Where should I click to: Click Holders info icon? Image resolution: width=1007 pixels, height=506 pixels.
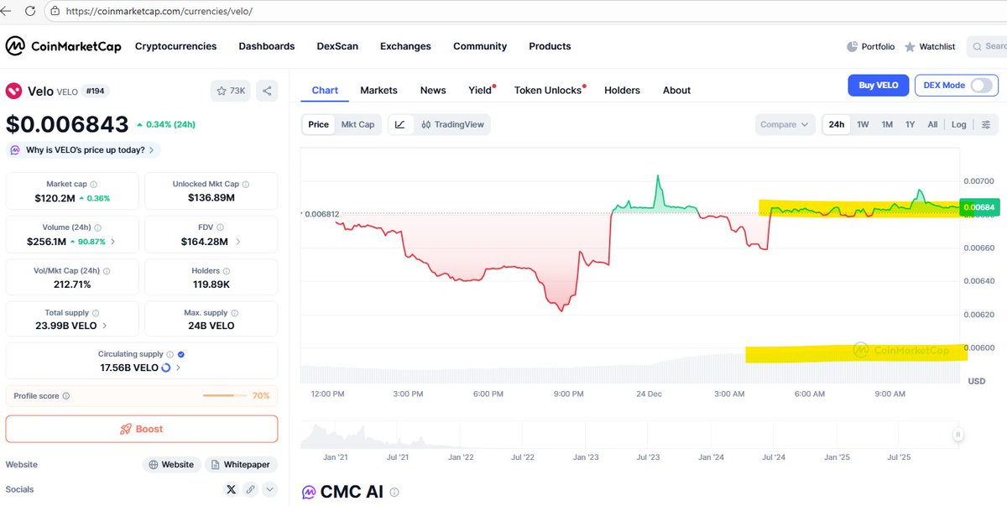click(227, 271)
